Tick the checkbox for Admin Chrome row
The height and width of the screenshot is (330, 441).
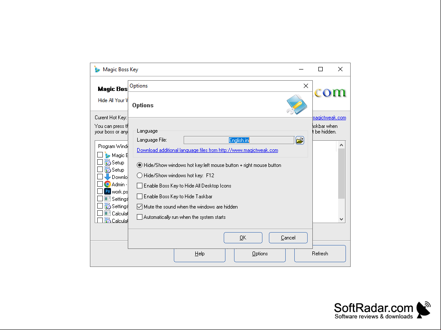tap(100, 184)
